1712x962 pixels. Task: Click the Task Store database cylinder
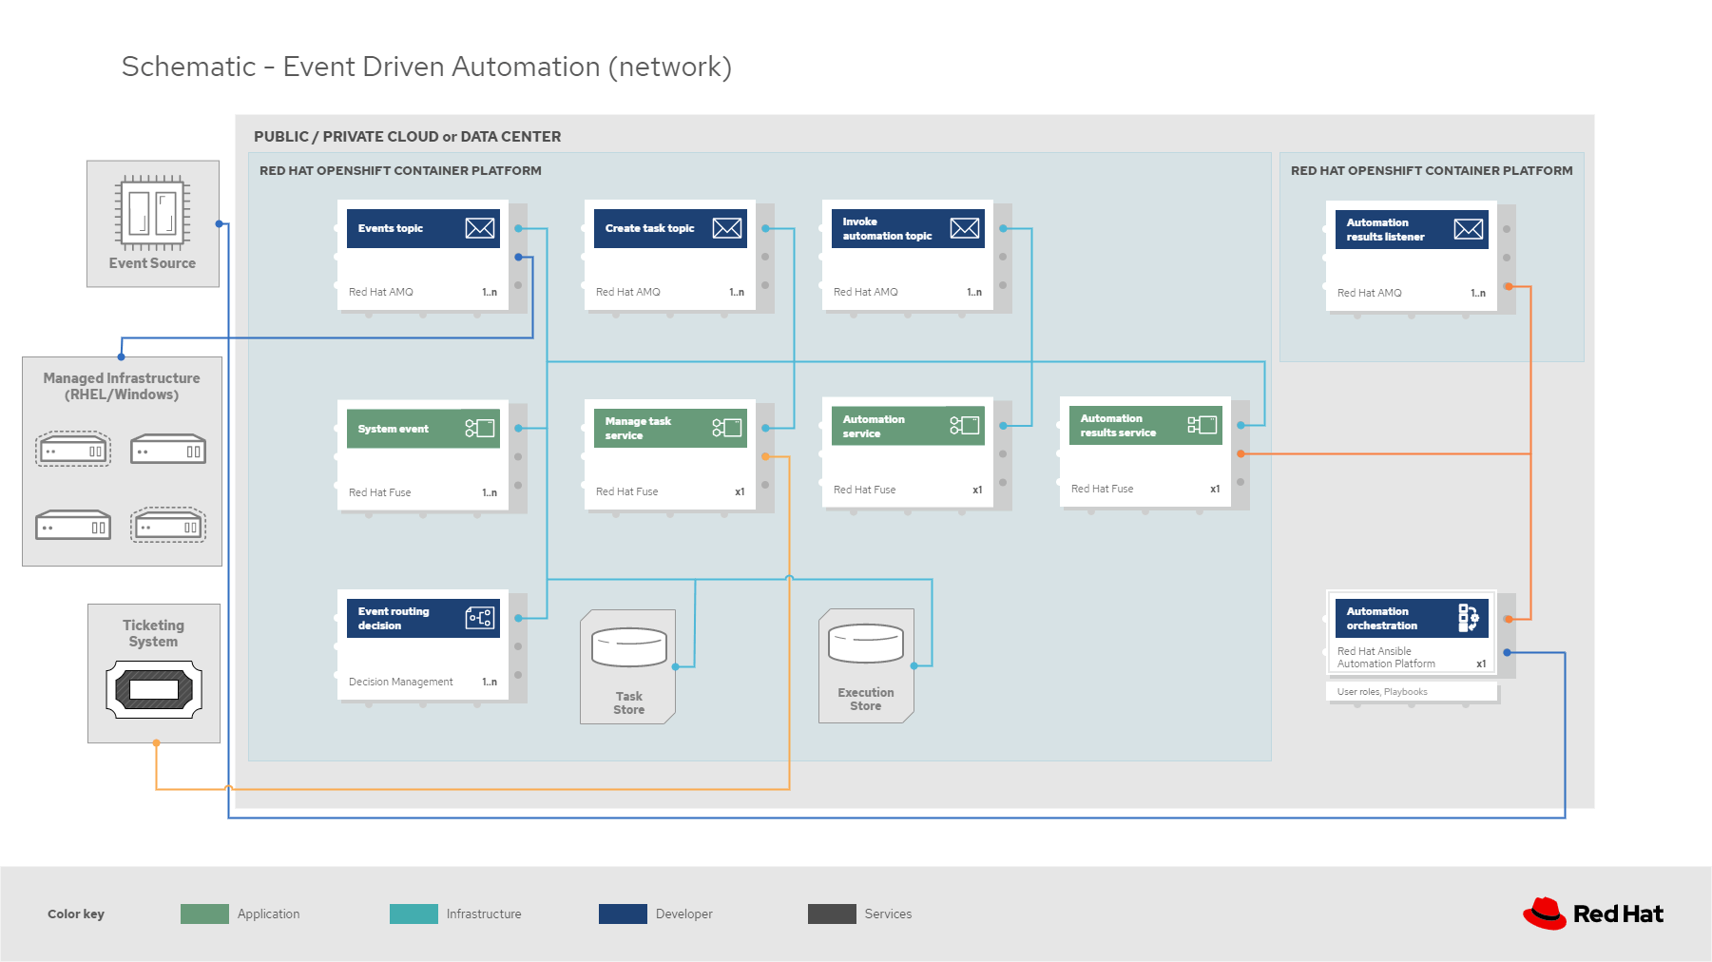(629, 647)
